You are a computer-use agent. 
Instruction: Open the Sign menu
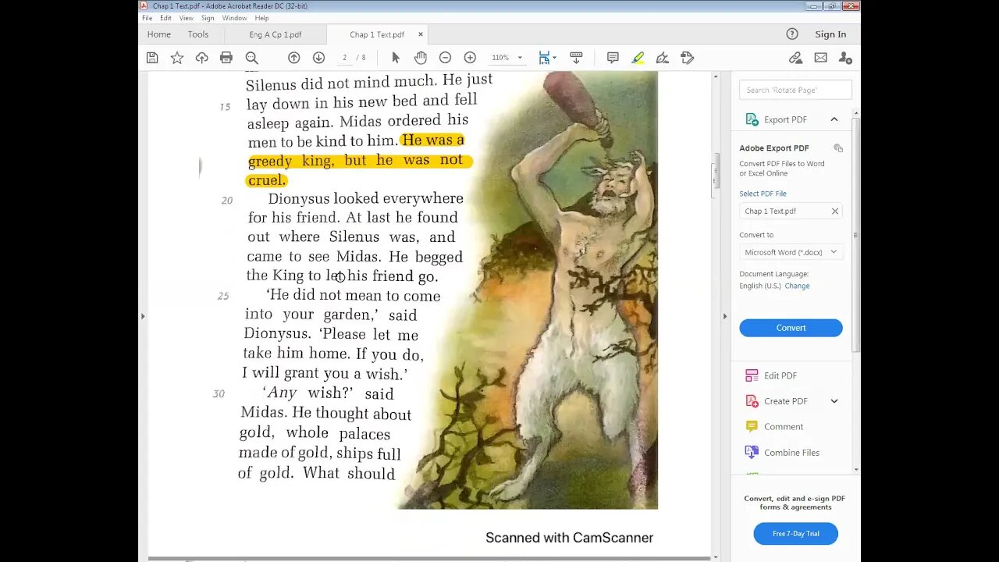pos(208,18)
